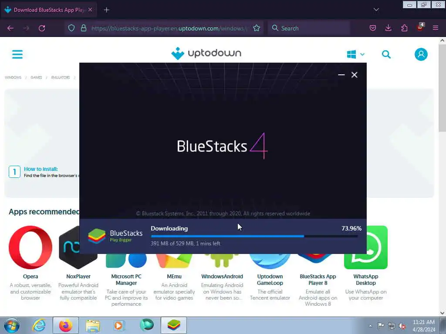Click the BlueStacks download progress bar
This screenshot has width=446, height=334.
click(x=254, y=236)
